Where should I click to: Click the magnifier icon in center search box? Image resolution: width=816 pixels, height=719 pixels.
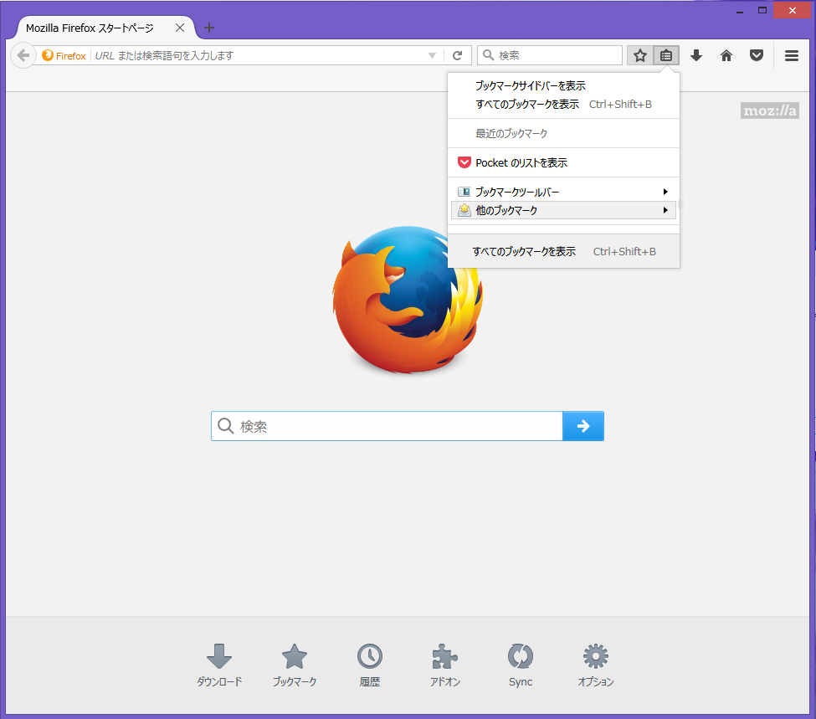225,426
